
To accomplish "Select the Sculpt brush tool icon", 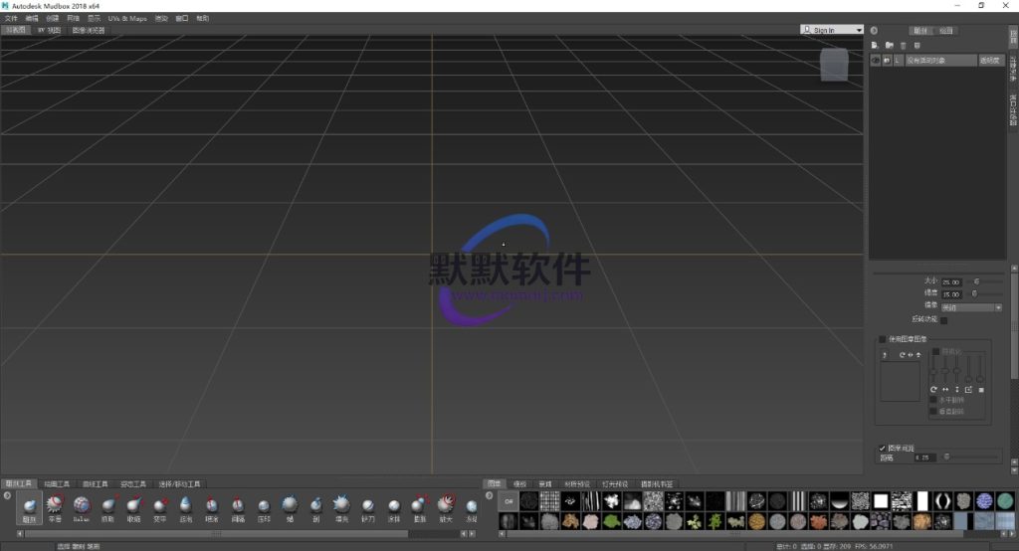I will coord(30,506).
